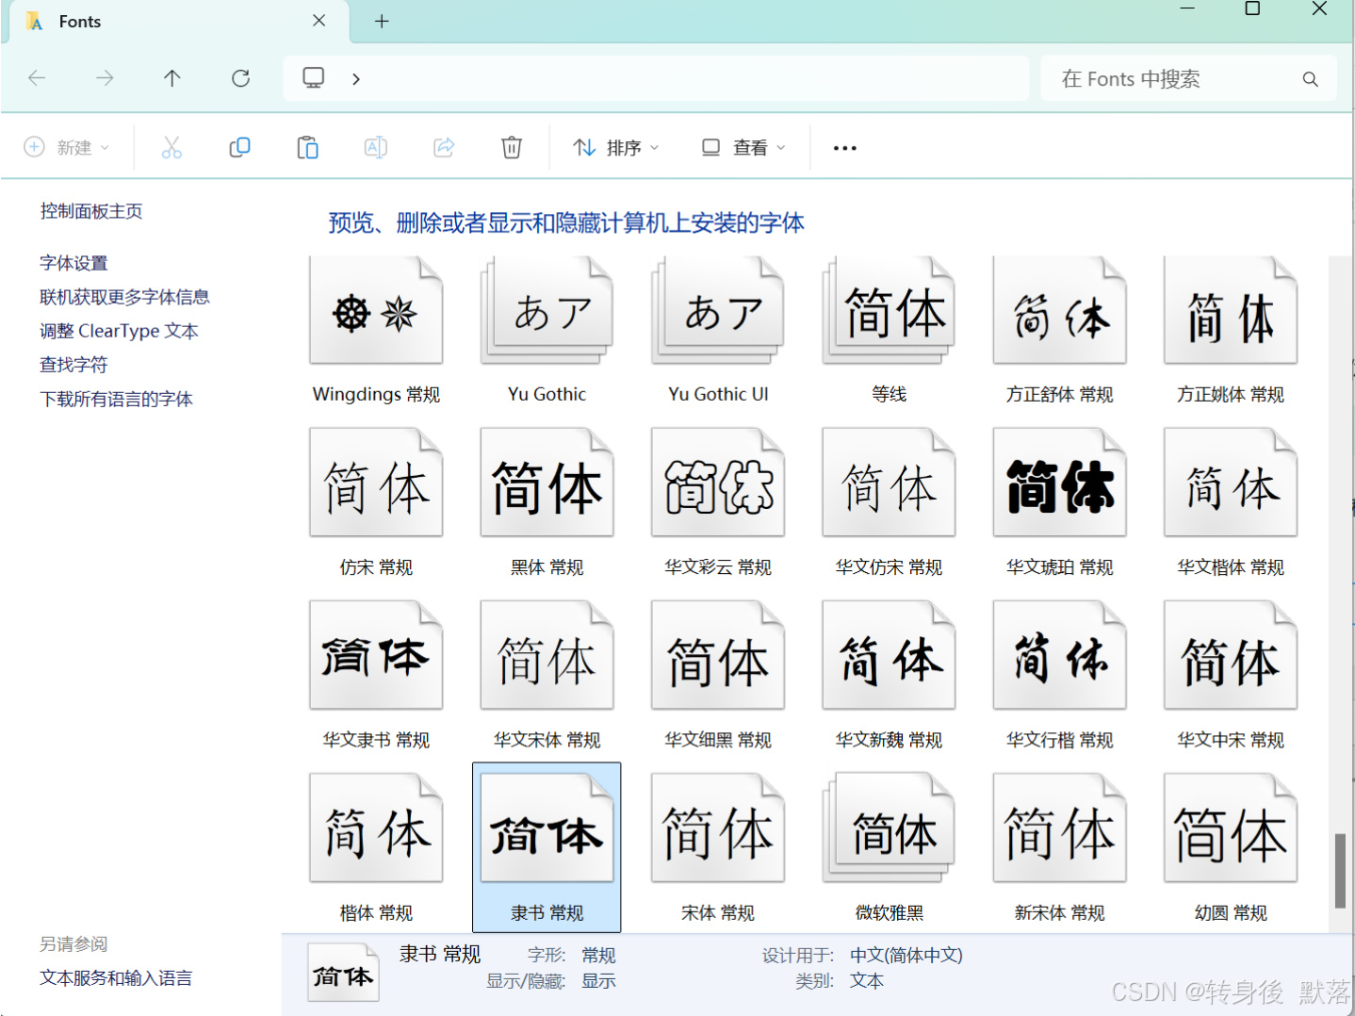Refresh the Fonts folder view
Image resolution: width=1355 pixels, height=1016 pixels.
coord(240,78)
